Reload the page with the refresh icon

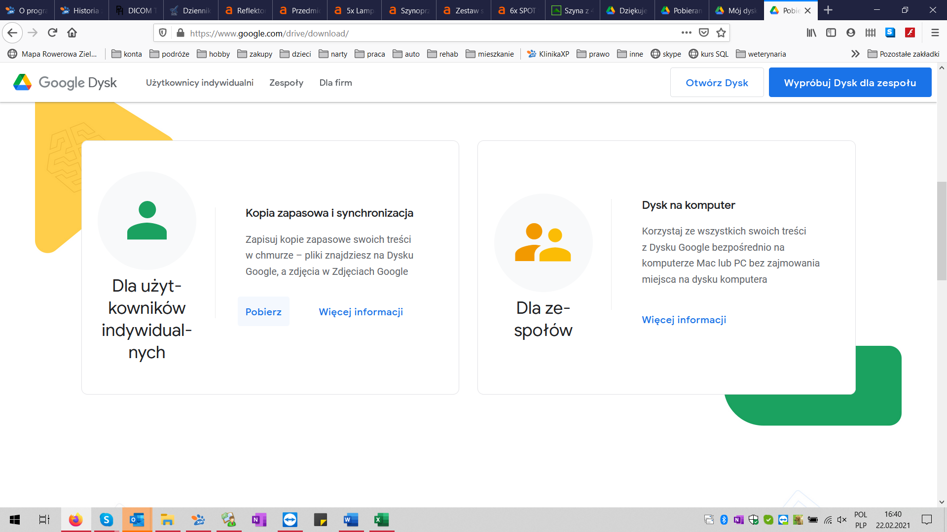point(52,33)
